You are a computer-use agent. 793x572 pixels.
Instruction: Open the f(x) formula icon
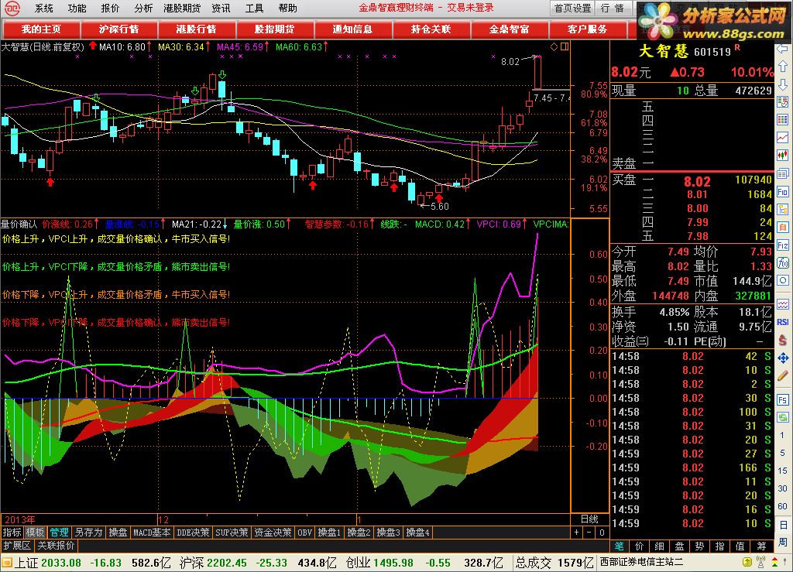pos(782,262)
